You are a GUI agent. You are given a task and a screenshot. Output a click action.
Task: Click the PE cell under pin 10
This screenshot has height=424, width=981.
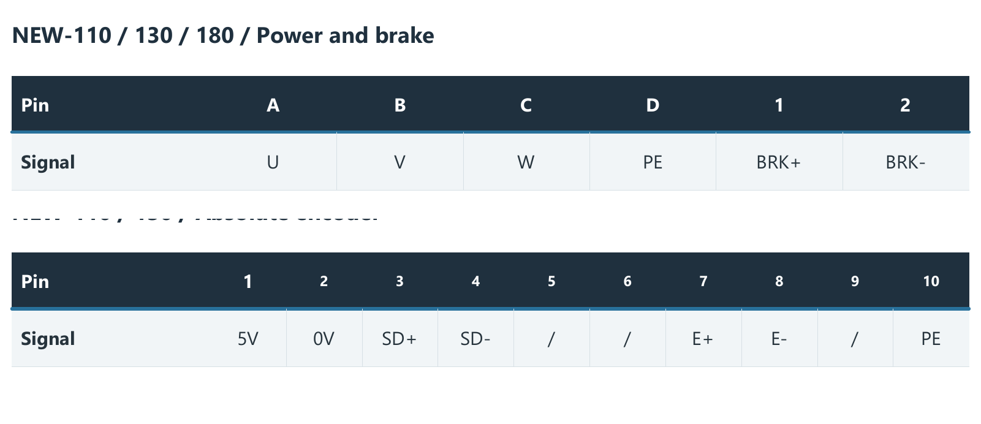(931, 338)
